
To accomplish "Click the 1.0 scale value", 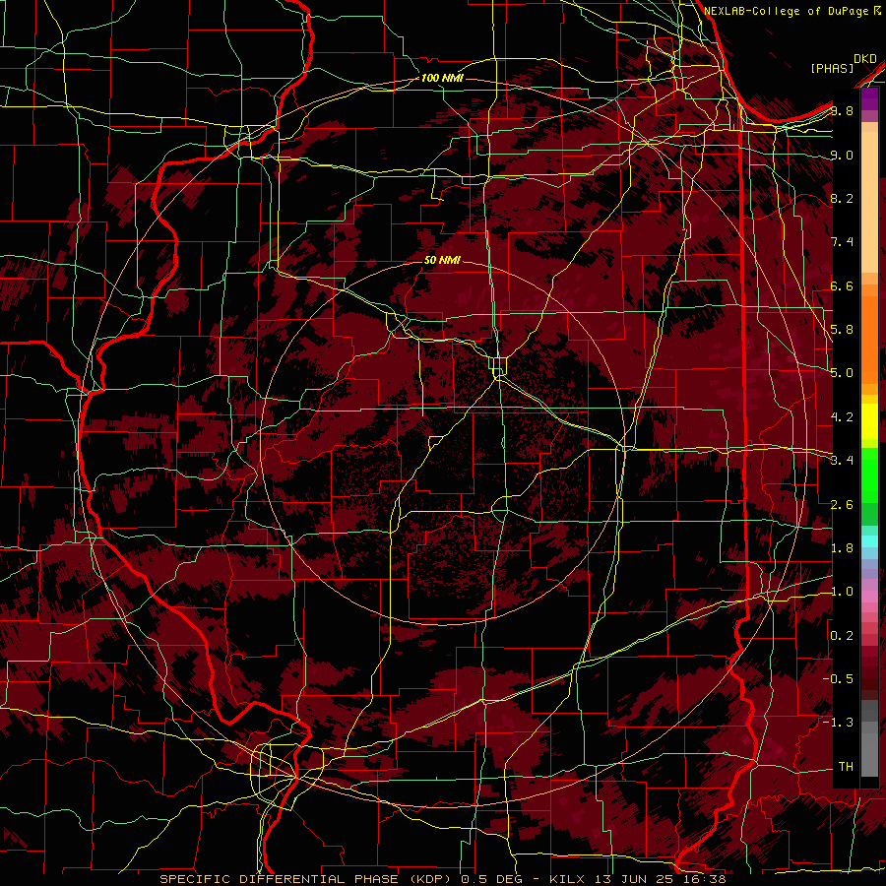I will [x=842, y=592].
